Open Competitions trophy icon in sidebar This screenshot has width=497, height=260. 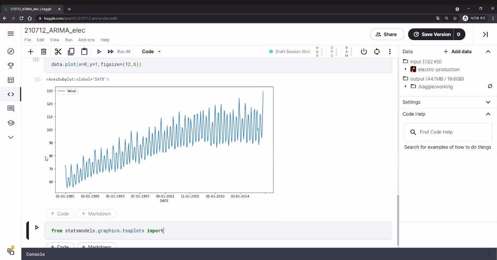[11, 66]
